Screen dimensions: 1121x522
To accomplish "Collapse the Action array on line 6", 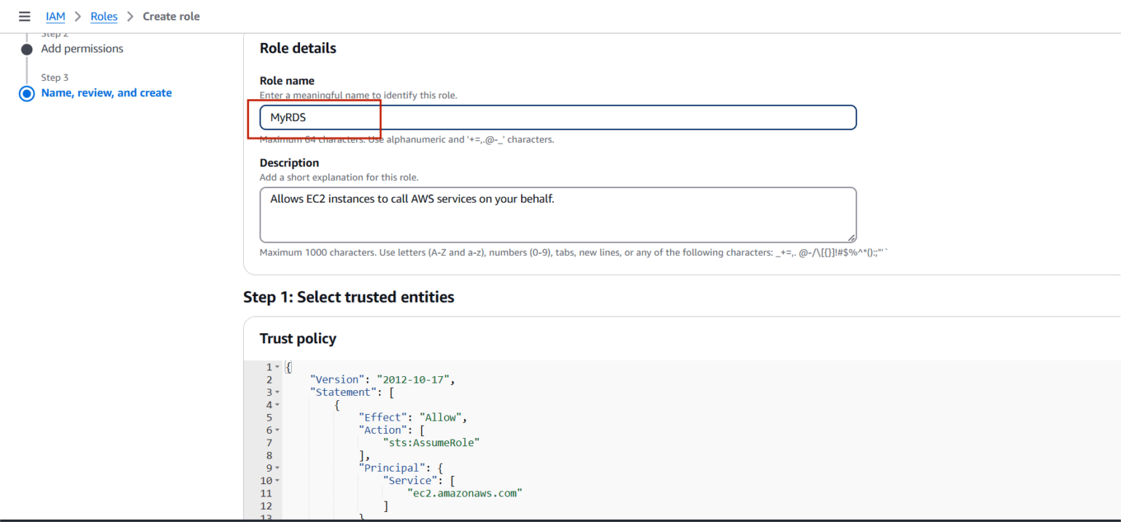I will coord(276,429).
